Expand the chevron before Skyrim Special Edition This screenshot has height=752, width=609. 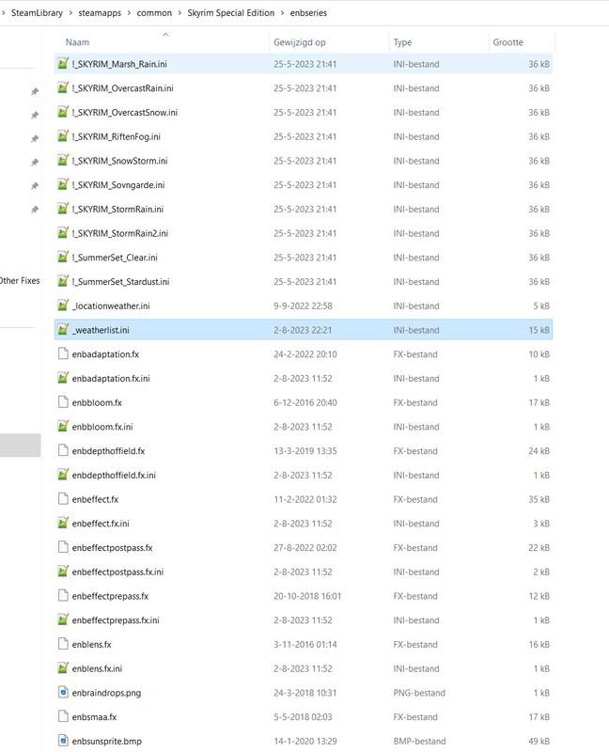[x=180, y=13]
